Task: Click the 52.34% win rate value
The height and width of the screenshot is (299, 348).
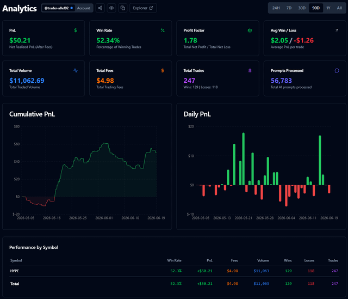Action: (108, 40)
